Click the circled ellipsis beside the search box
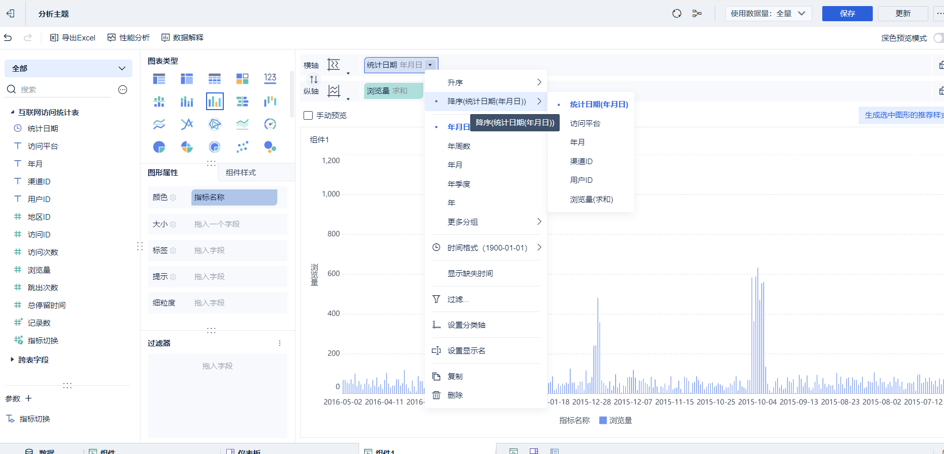This screenshot has width=944, height=454. [x=123, y=89]
